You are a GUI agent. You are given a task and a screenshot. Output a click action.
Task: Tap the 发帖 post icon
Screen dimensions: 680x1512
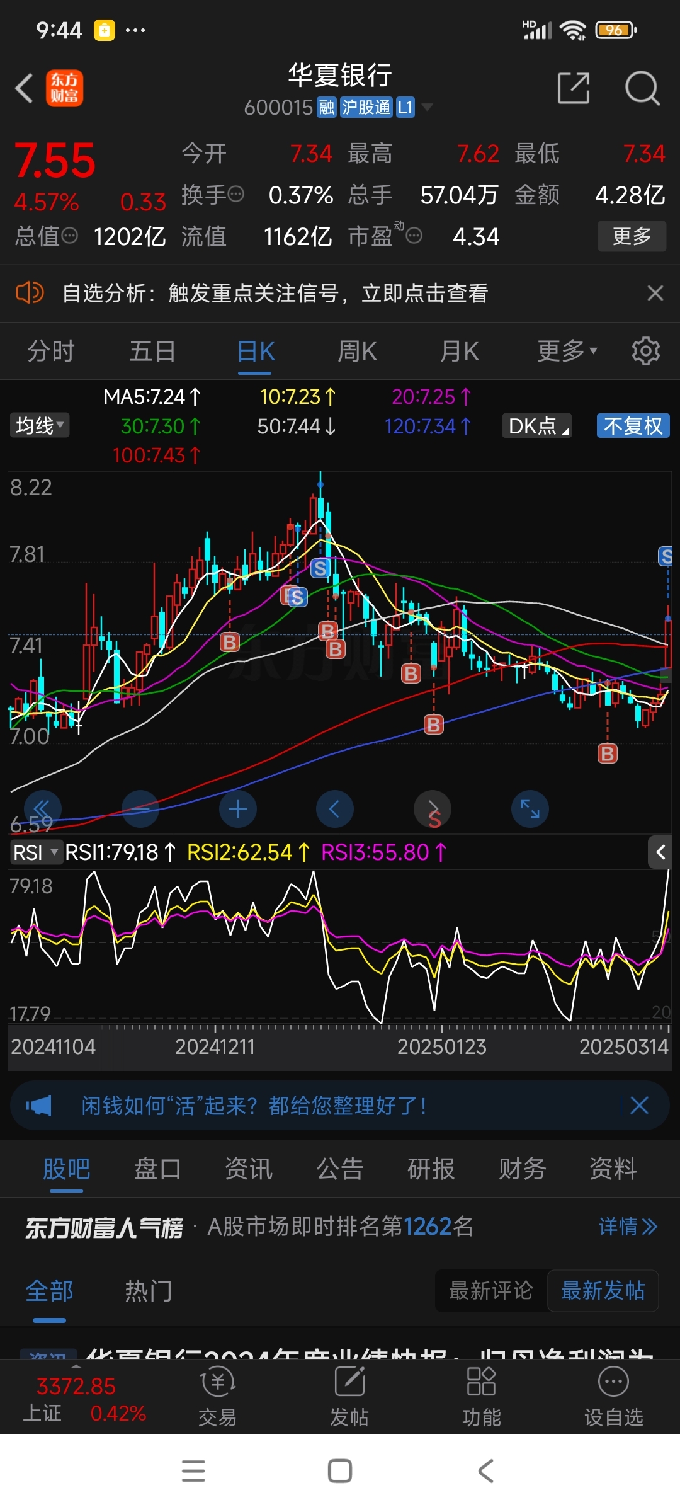point(349,1397)
